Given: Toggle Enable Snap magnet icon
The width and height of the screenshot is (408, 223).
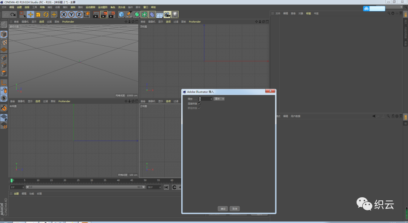Looking at the screenshot, I should [x=4, y=108].
